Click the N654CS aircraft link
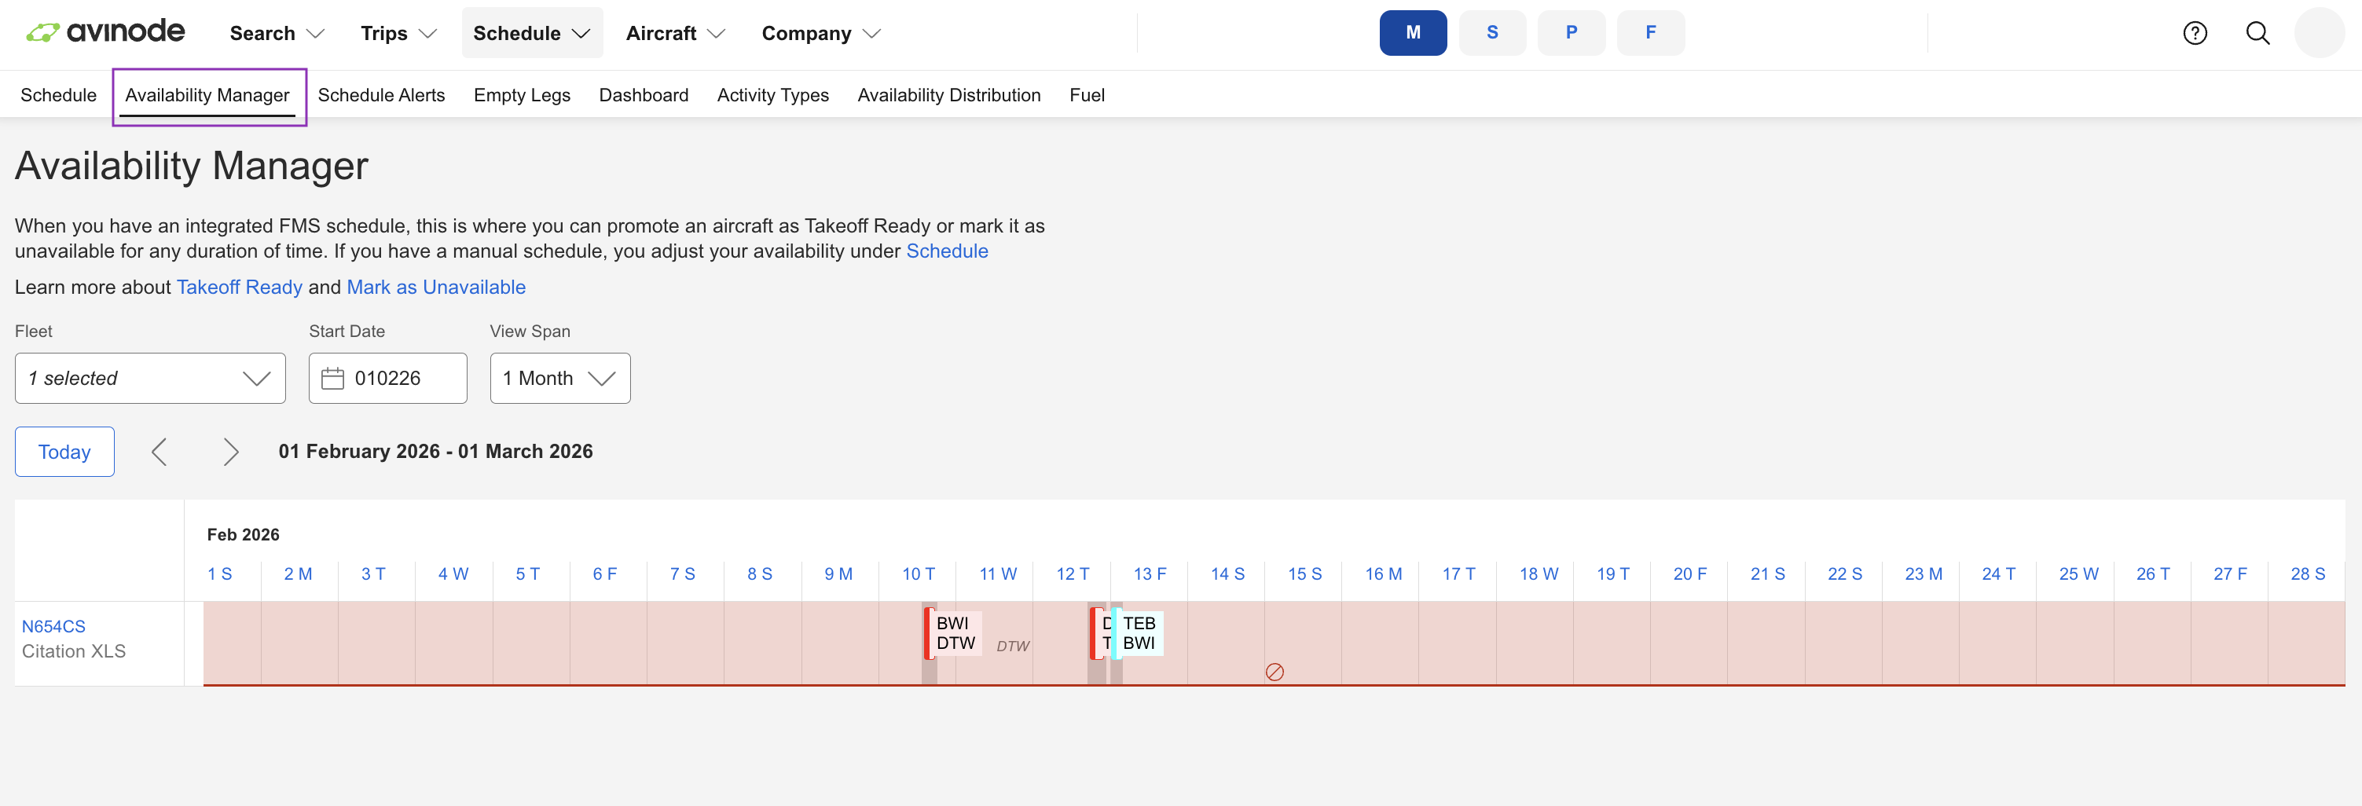 click(x=53, y=626)
